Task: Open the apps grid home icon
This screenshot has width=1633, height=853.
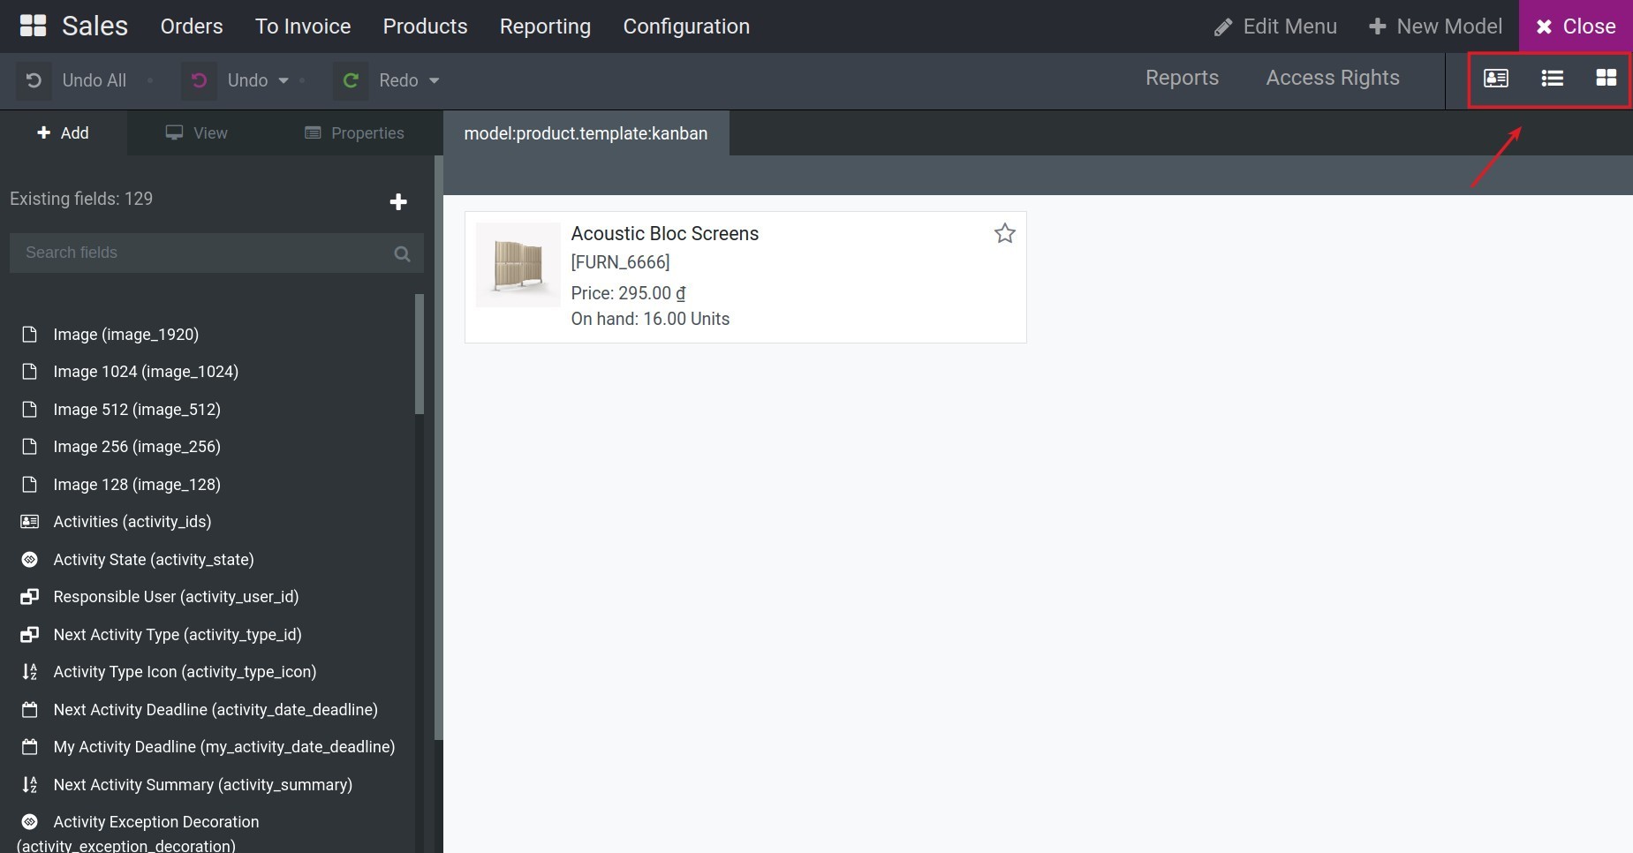Action: [x=33, y=26]
